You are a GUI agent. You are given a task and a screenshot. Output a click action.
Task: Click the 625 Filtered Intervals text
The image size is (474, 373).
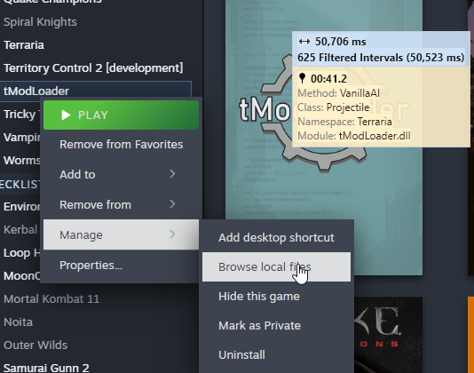pyautogui.click(x=381, y=58)
